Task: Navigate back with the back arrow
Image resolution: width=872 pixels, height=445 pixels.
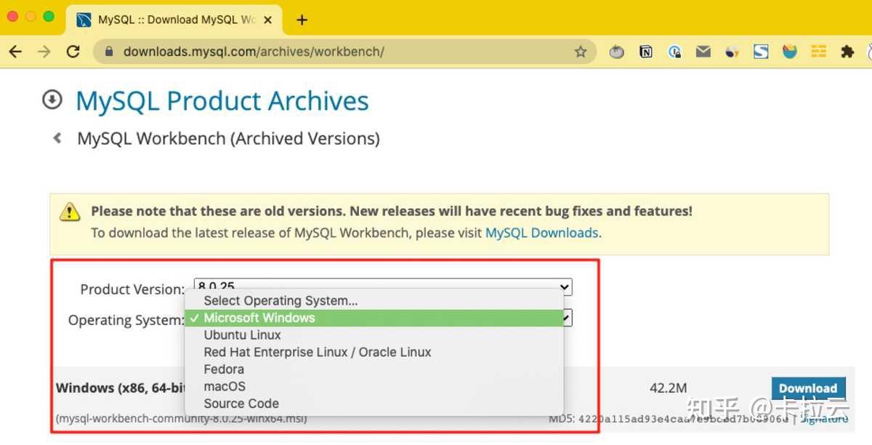Action: (16, 52)
